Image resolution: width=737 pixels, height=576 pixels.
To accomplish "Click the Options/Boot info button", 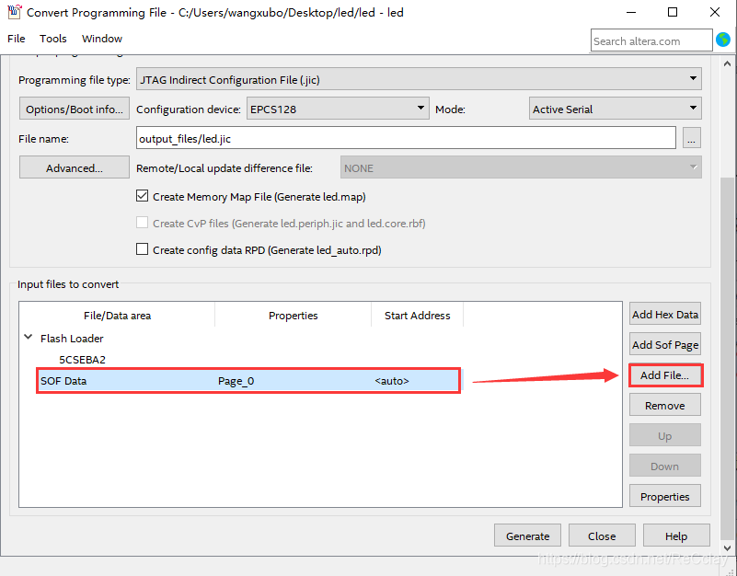I will coord(75,109).
